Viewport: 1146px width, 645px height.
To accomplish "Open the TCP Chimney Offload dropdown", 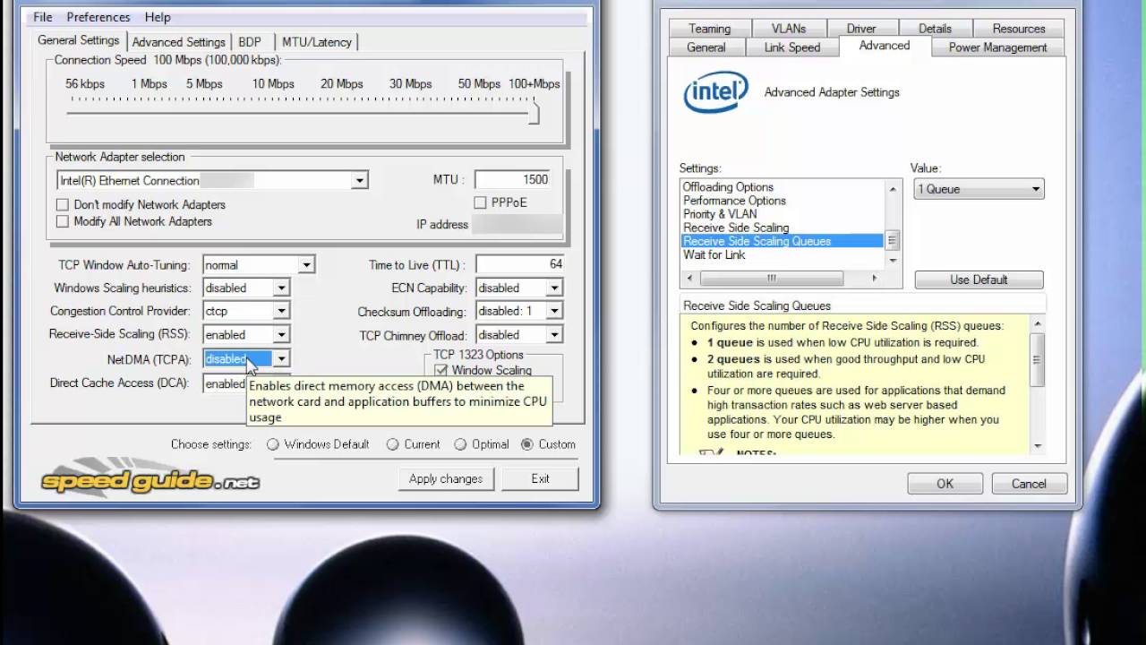I will [554, 335].
